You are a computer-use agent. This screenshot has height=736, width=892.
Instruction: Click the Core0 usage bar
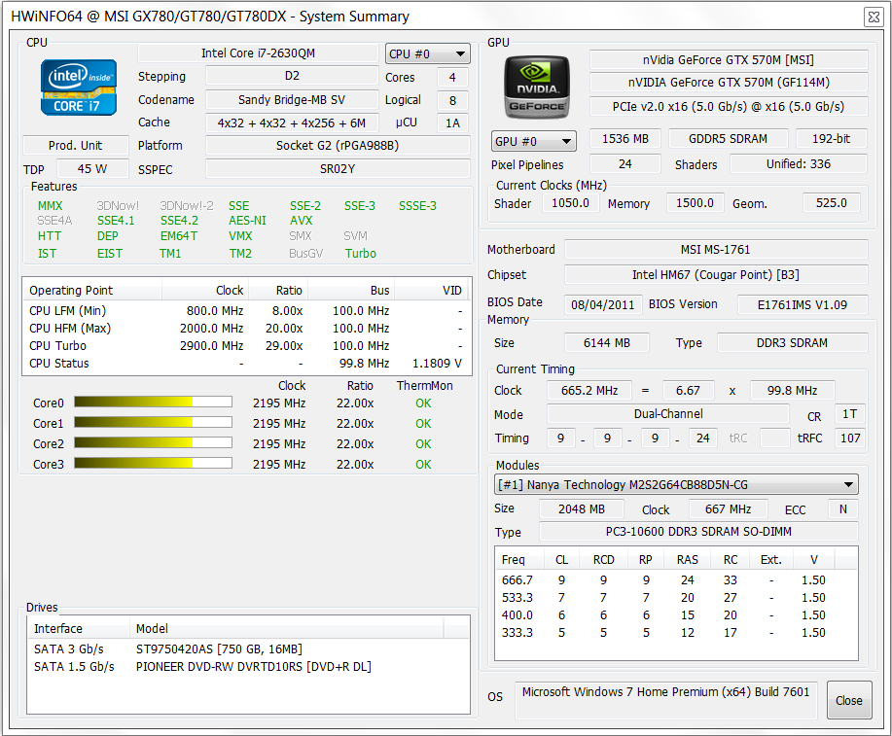[x=153, y=403]
